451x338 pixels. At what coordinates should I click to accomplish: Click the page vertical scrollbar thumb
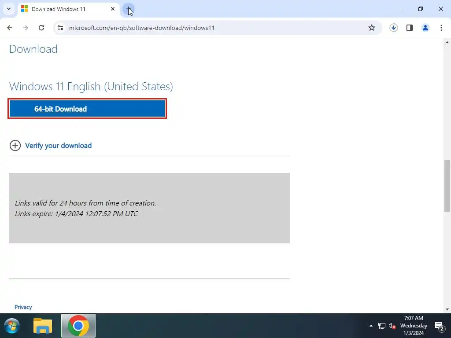point(447,186)
